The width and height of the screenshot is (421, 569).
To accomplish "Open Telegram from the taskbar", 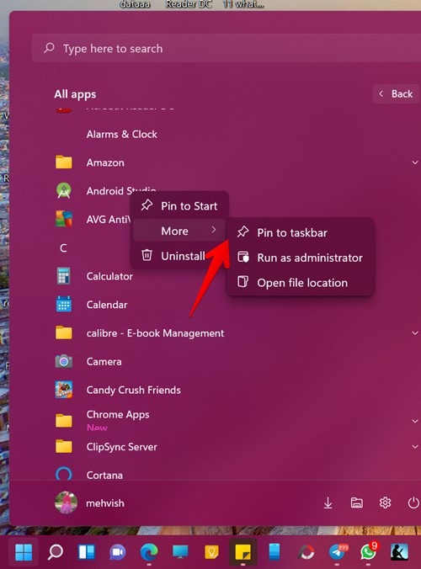I will point(337,552).
